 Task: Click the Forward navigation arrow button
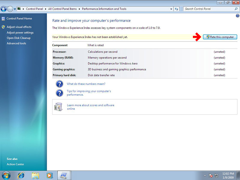pos(10,9)
